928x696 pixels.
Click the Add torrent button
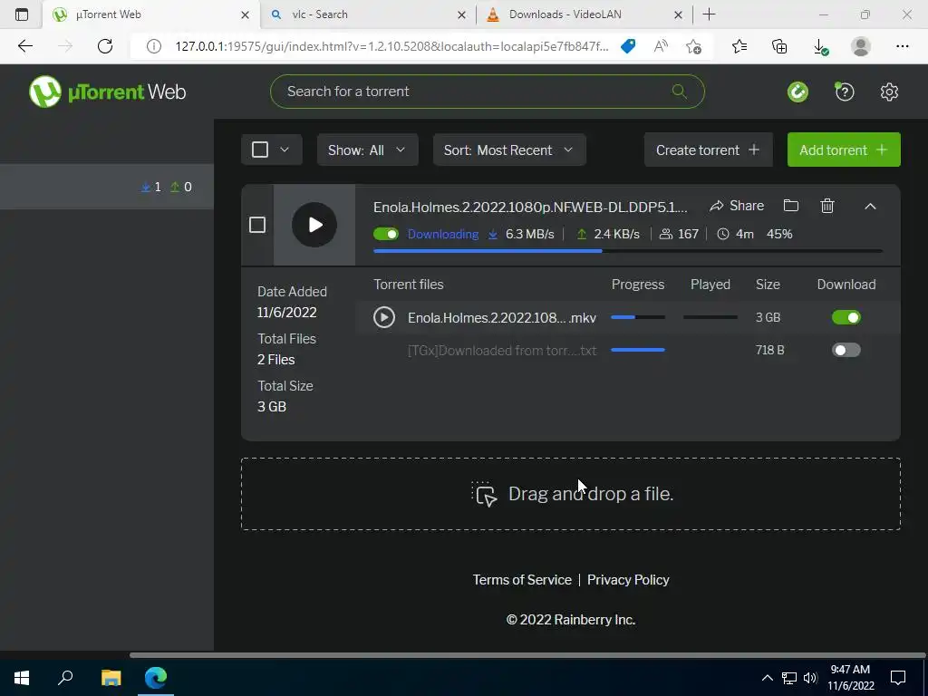pyautogui.click(x=844, y=150)
